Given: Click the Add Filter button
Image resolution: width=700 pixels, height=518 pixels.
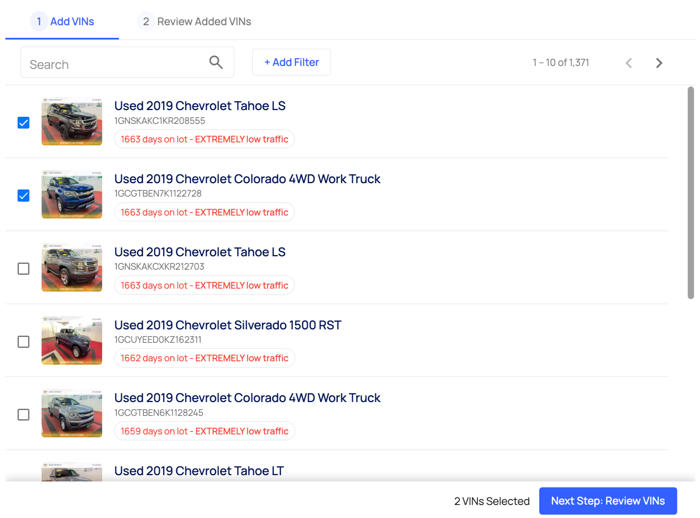Looking at the screenshot, I should click(x=292, y=62).
